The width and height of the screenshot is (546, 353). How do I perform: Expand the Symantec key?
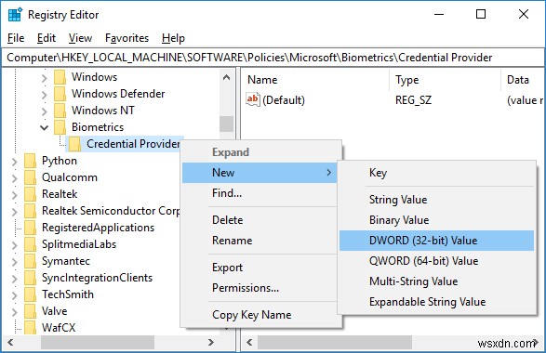click(x=14, y=262)
